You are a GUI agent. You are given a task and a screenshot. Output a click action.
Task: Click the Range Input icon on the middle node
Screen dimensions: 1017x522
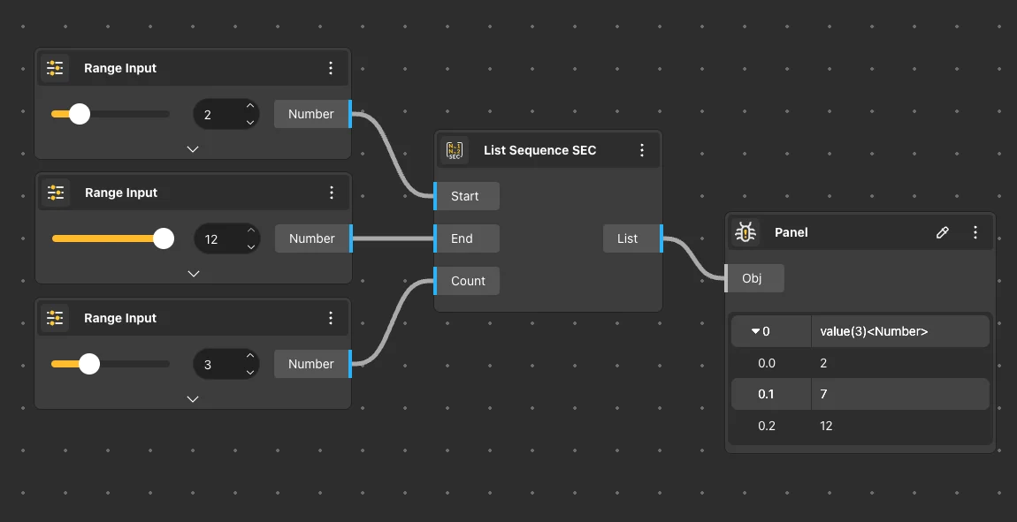click(x=55, y=193)
